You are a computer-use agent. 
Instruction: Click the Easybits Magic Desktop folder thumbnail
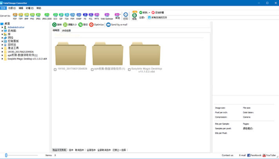point(145,54)
